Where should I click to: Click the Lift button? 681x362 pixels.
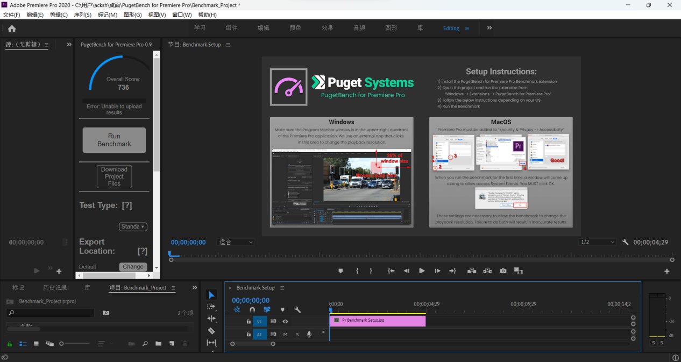click(x=472, y=271)
